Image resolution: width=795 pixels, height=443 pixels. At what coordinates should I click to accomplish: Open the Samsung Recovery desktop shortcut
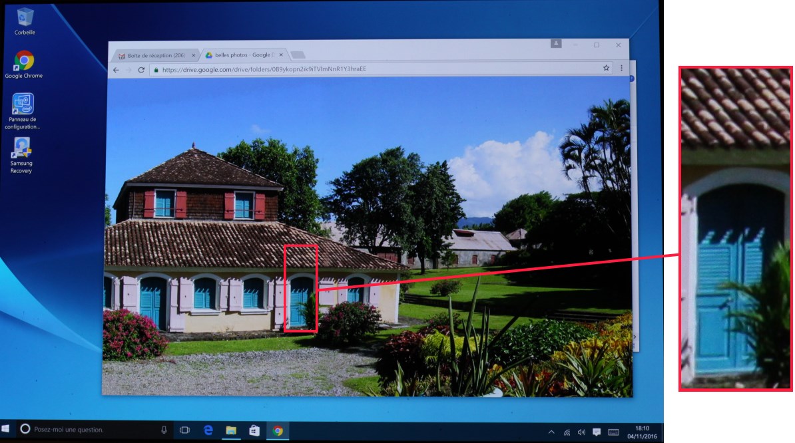[21, 156]
